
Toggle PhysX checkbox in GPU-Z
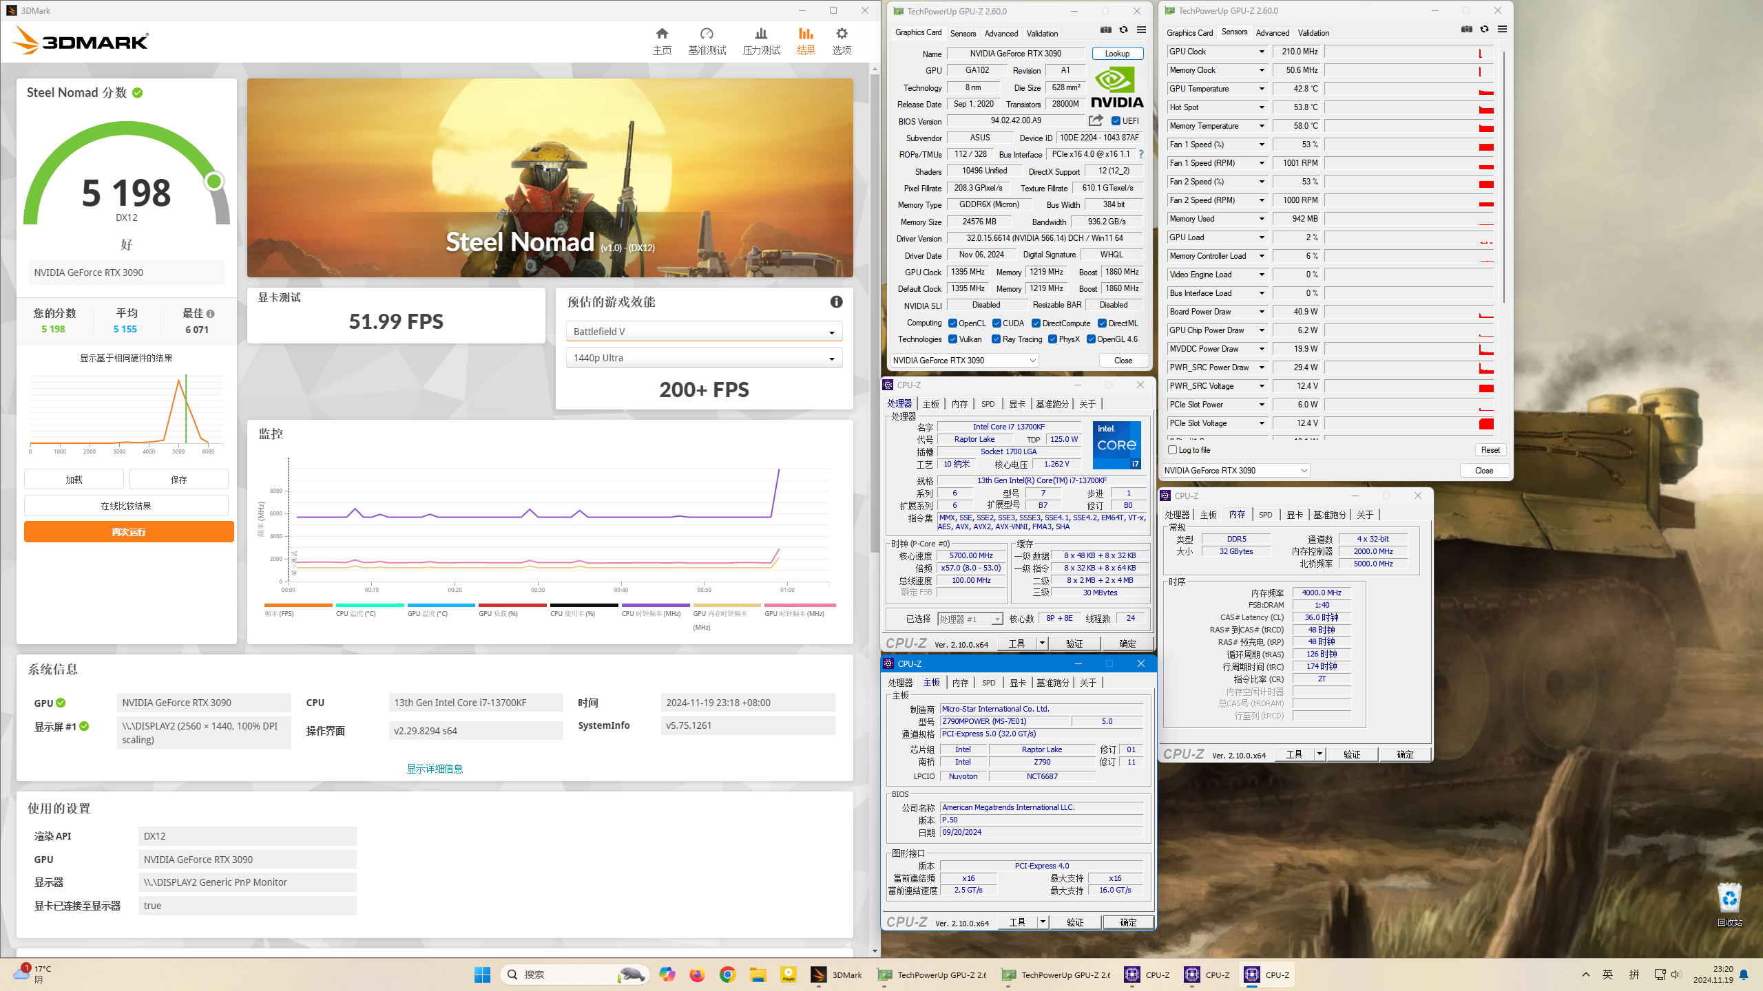point(1052,339)
